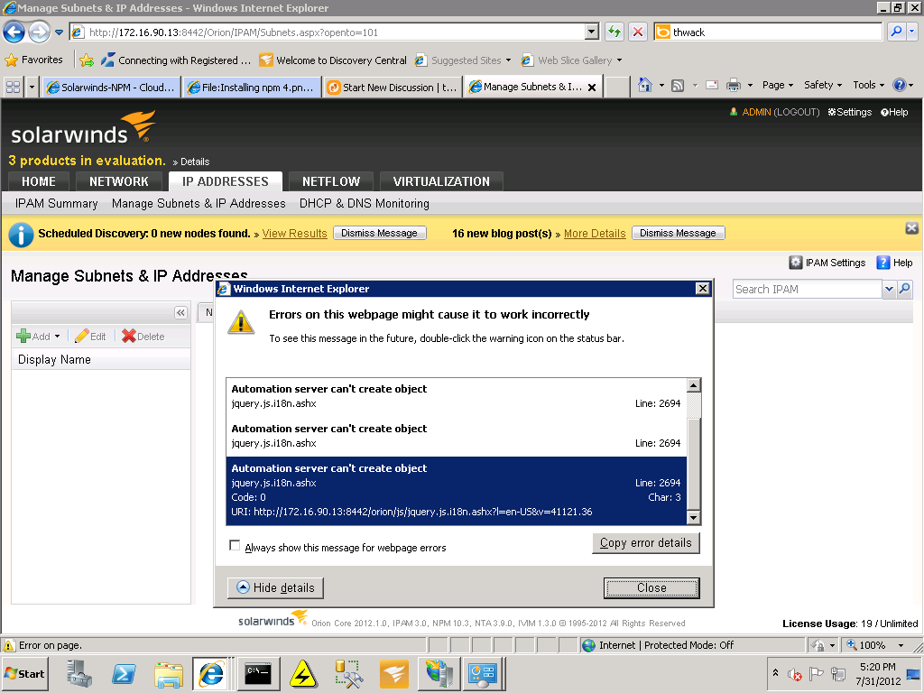
Task: Open the Tools dropdown menu
Action: coord(864,84)
